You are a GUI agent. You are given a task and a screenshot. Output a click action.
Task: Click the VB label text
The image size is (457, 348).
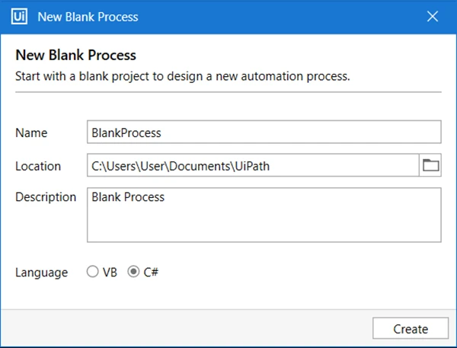point(110,272)
